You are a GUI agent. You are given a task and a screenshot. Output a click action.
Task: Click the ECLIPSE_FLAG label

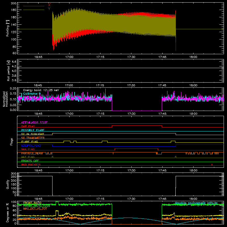point(31,146)
